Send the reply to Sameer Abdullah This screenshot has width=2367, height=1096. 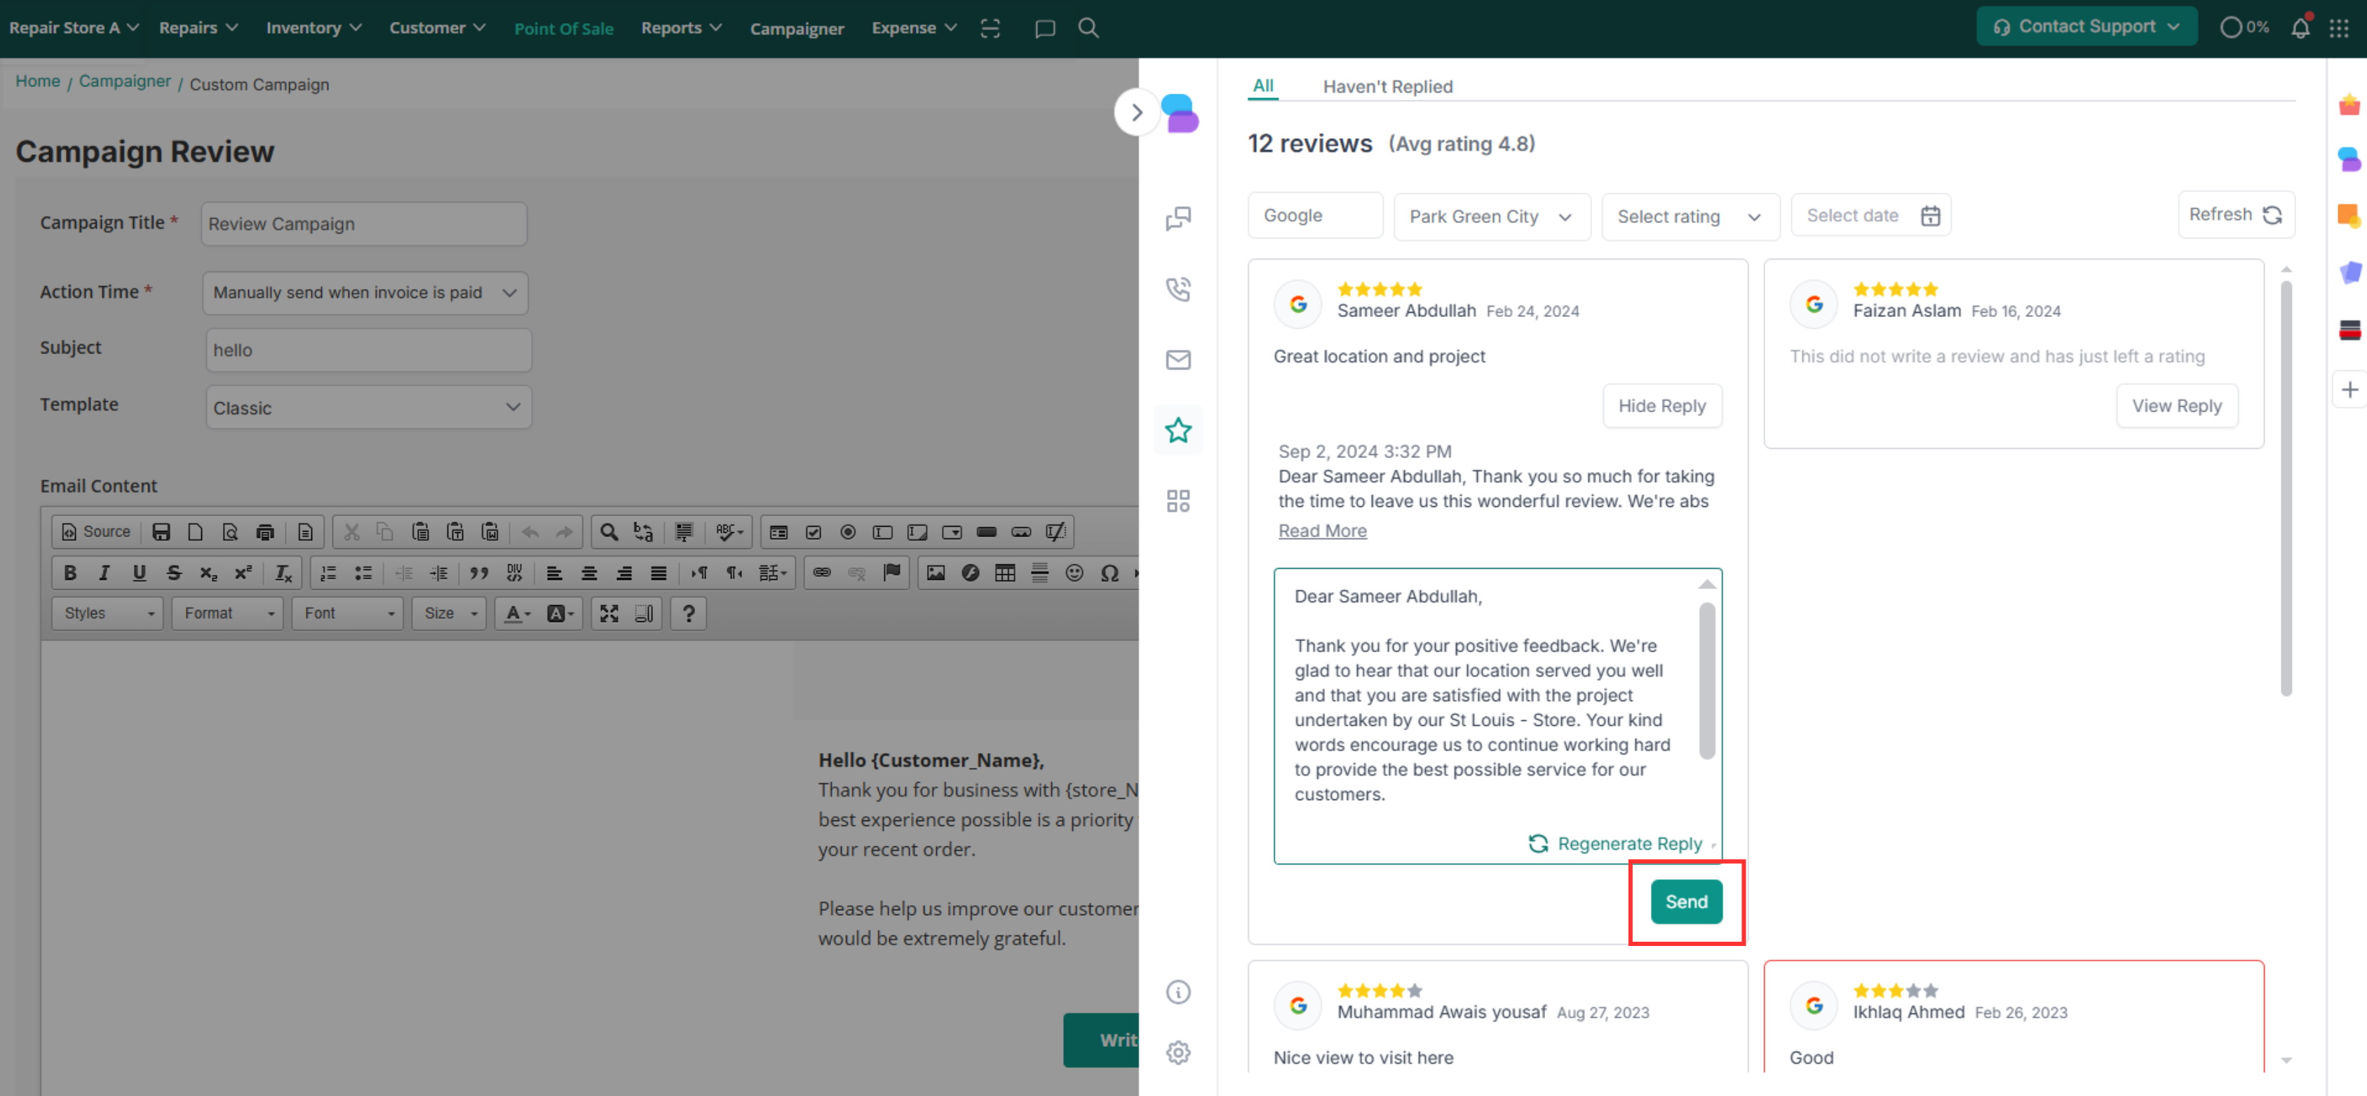point(1686,902)
